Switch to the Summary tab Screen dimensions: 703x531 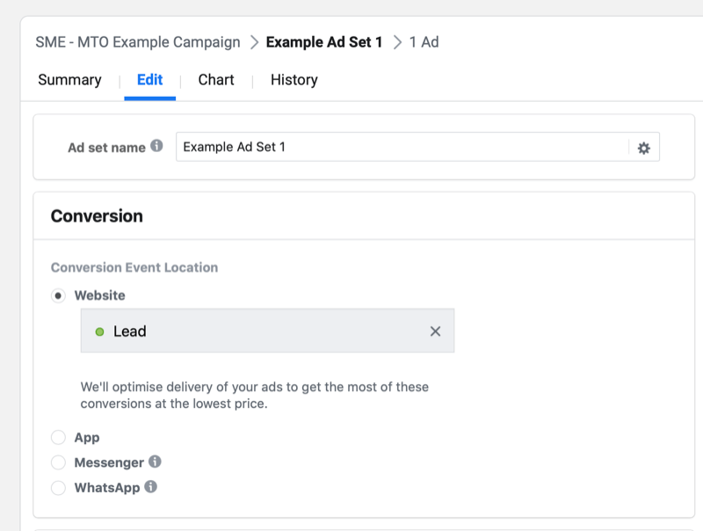coord(69,80)
